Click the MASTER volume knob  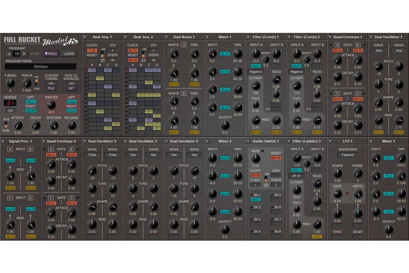coord(51,105)
